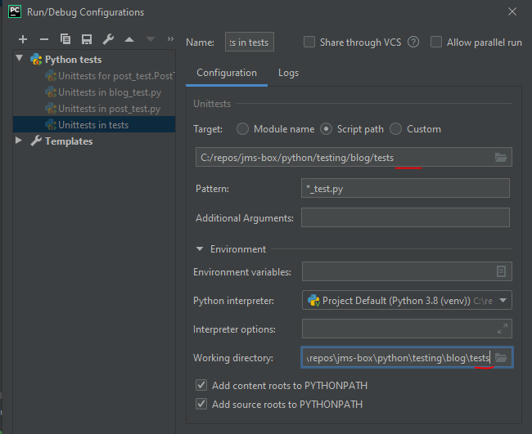Enable Allow parallel run checkbox
Image resolution: width=532 pixels, height=434 pixels.
[x=436, y=43]
